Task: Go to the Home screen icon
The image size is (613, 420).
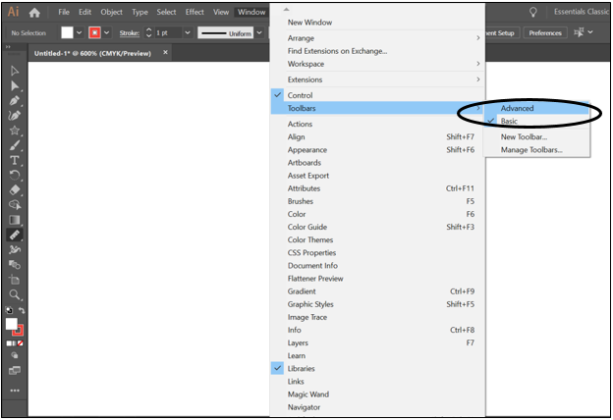Action: click(34, 13)
